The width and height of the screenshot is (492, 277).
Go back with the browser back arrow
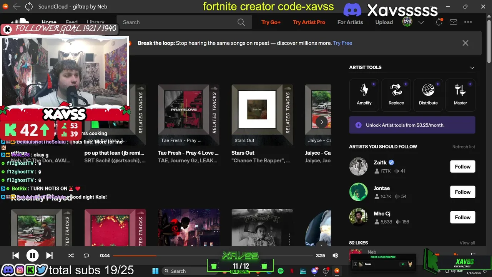pyautogui.click(x=16, y=7)
